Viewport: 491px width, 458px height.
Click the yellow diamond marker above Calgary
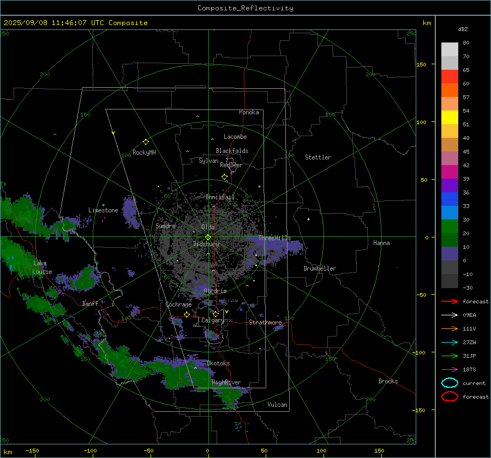(x=215, y=314)
